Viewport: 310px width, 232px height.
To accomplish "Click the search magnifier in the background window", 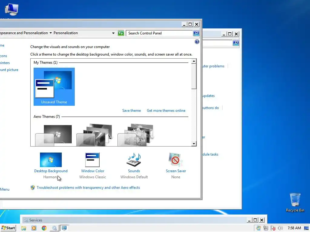I will coord(236,43).
